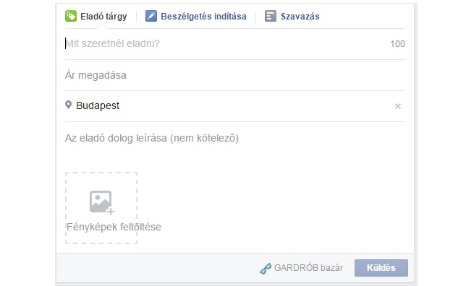Click the 'Fényképek feltöltése' label
The height and width of the screenshot is (286, 466).
tap(114, 227)
